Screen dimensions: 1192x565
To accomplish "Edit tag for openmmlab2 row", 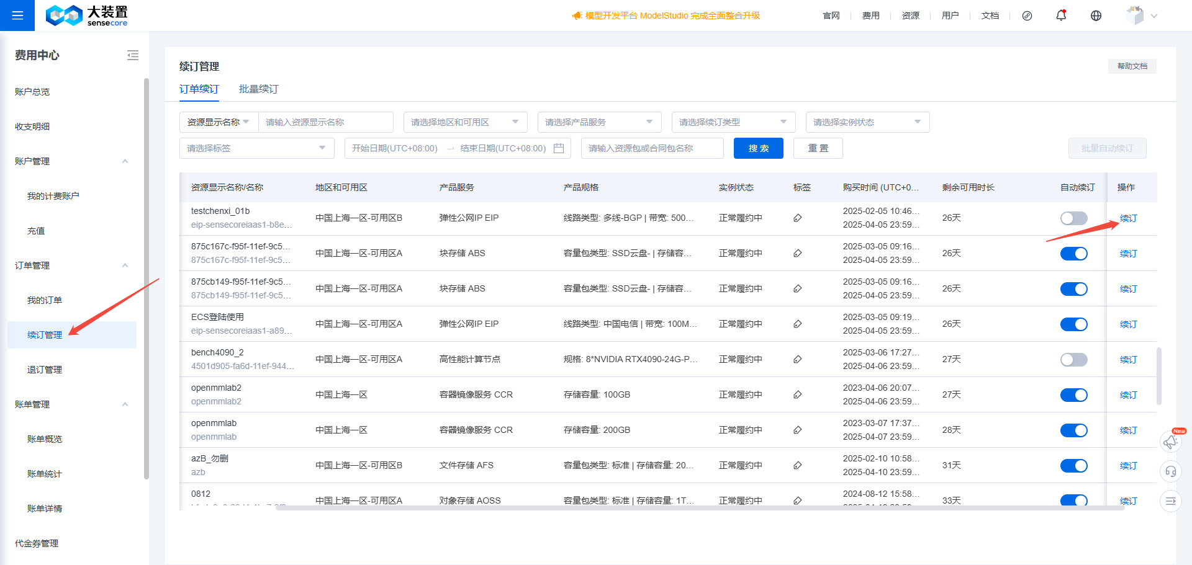I will pos(798,394).
